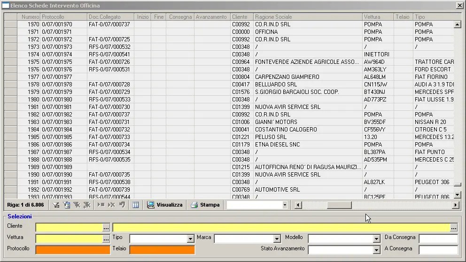Click the orange Protocollo input field
The image size is (466, 262).
tap(73, 250)
